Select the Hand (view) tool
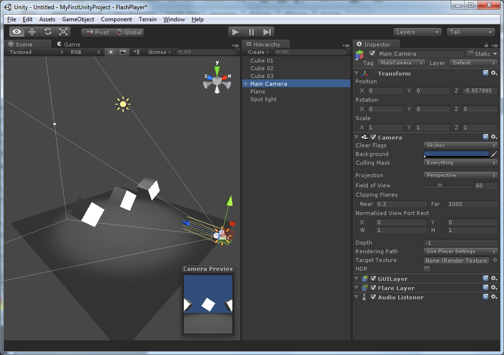Viewport: 504px width, 355px height. pyautogui.click(x=16, y=32)
